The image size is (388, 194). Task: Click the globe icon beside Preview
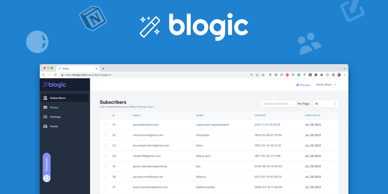[x=298, y=85]
